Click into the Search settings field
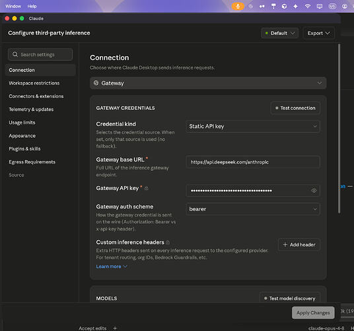 click(x=40, y=54)
